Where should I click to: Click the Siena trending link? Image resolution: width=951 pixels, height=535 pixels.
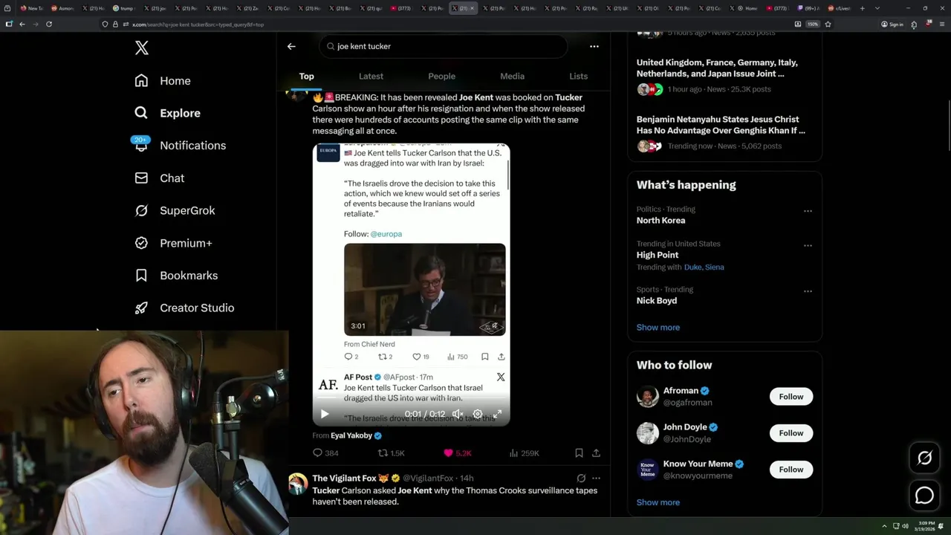[x=715, y=267]
